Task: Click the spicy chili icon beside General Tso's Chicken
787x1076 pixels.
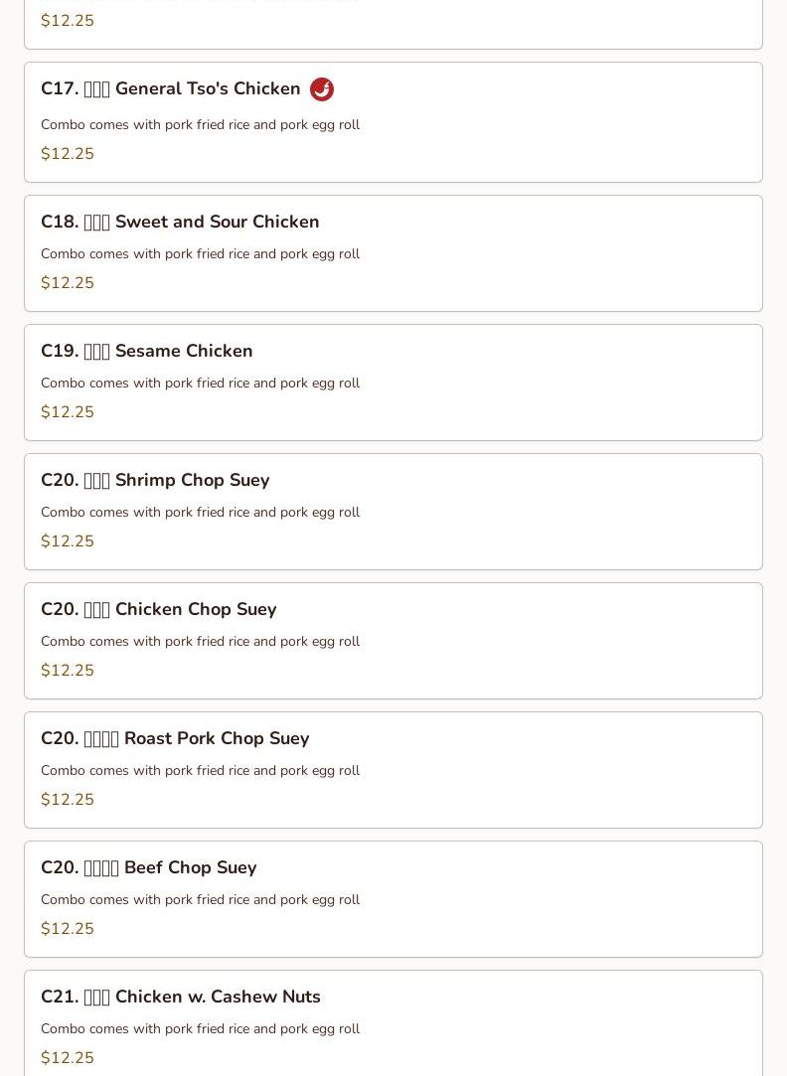Action: coord(322,89)
